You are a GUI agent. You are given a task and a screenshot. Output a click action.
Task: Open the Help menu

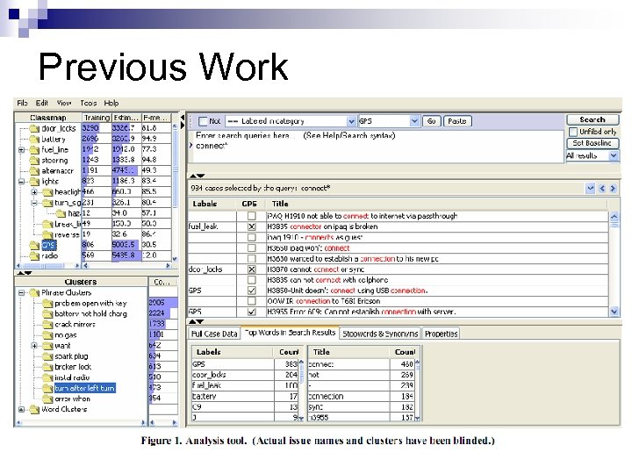click(x=111, y=104)
